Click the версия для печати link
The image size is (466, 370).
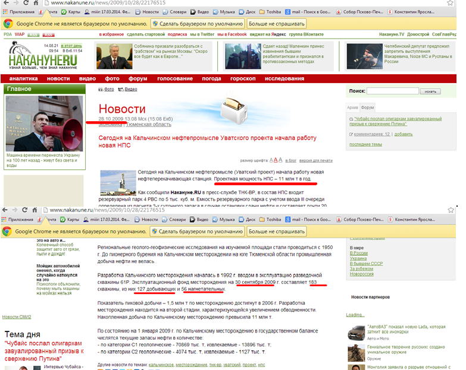coord(315,161)
